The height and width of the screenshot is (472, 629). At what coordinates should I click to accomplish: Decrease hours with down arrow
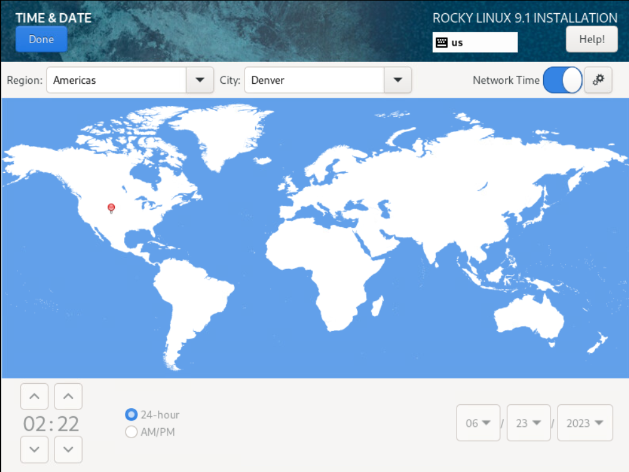pos(34,449)
